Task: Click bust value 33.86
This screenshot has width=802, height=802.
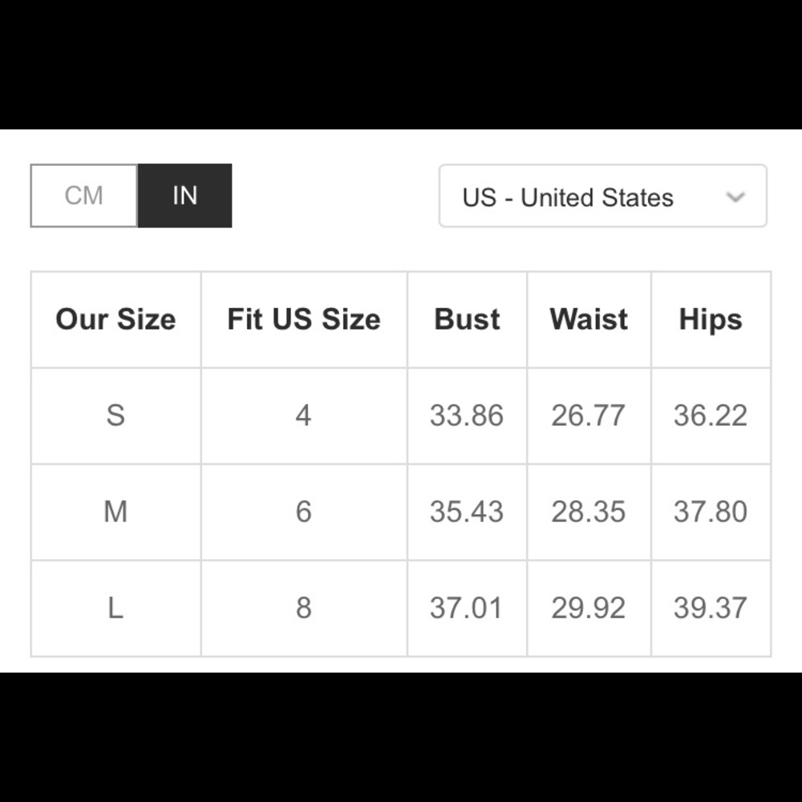Action: 467,415
